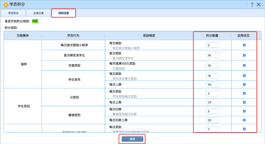
Task: Toggle 记签到 每日上限 enable checkbox
Action: pos(244,102)
